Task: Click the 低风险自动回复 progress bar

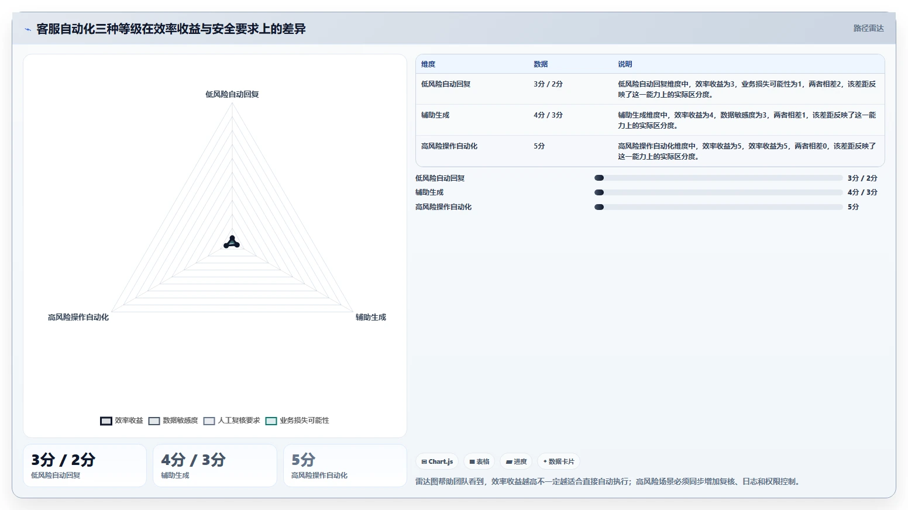Action: (718, 178)
